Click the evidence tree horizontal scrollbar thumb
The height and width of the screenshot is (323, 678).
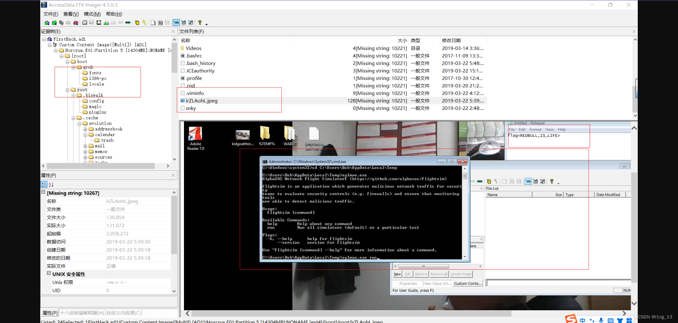point(101,166)
